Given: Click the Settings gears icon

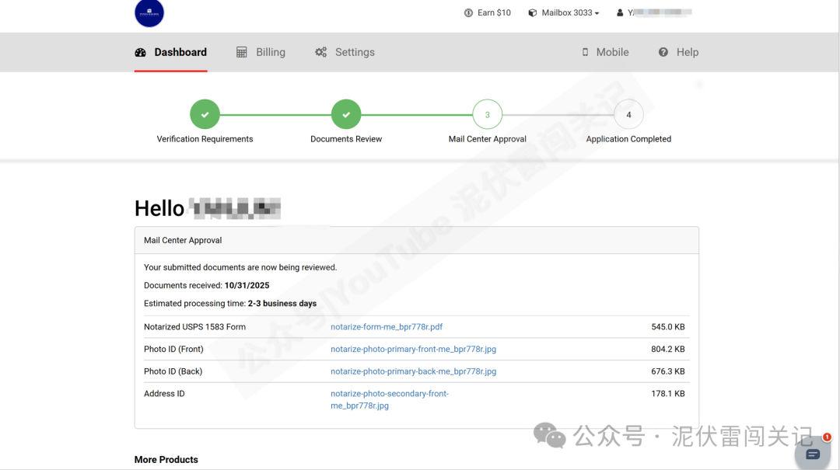Looking at the screenshot, I should pos(321,53).
